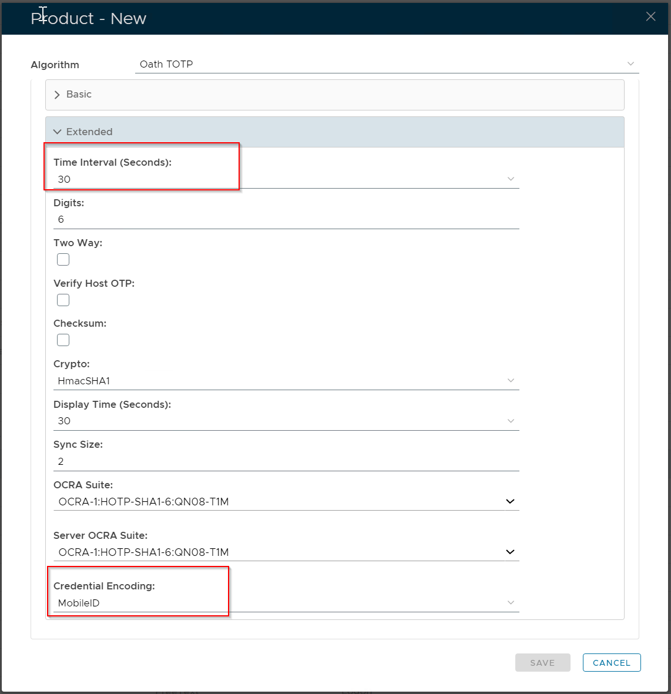Viewport: 671px width, 694px height.
Task: Open the Display Time dropdown arrow
Action: pyautogui.click(x=511, y=421)
